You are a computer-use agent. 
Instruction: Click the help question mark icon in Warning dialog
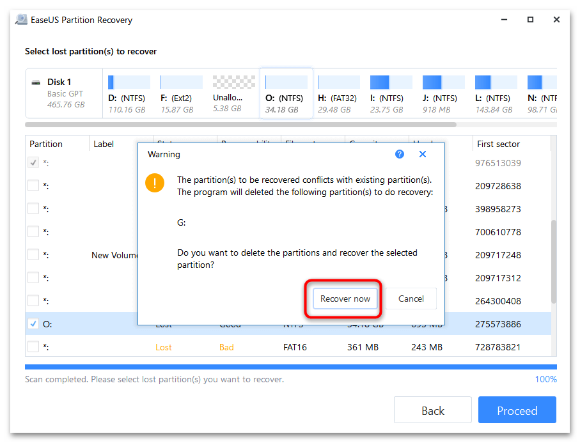click(x=400, y=154)
